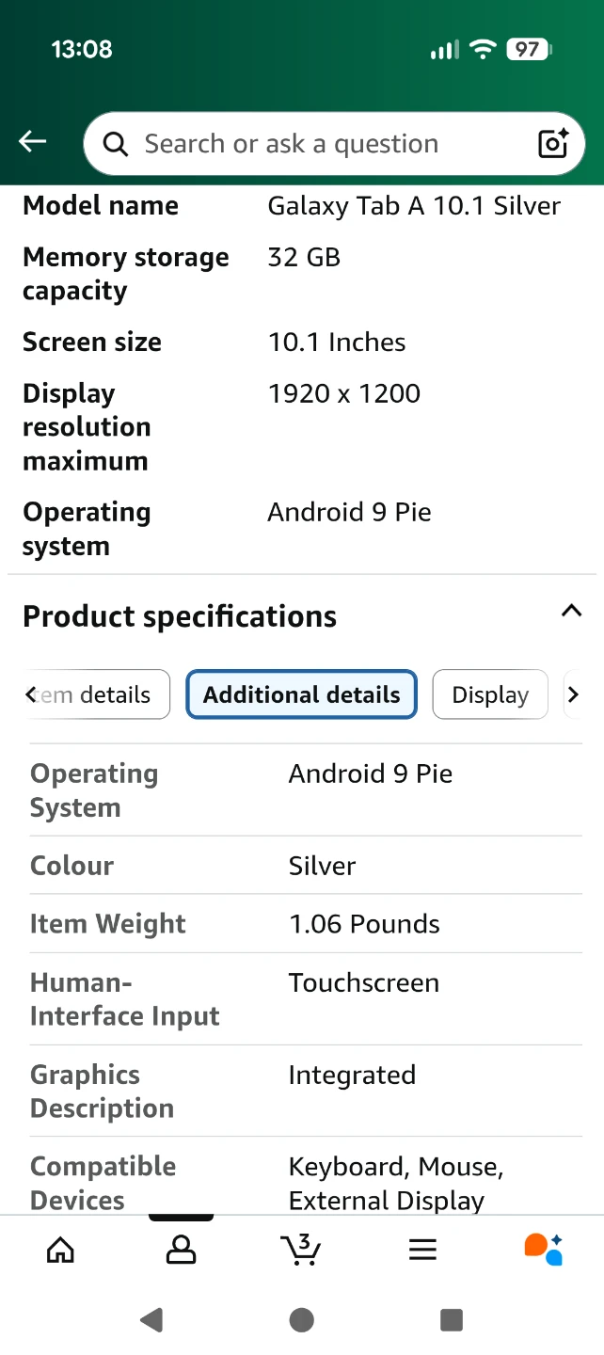Open the shopping cart icon

(x=301, y=1250)
